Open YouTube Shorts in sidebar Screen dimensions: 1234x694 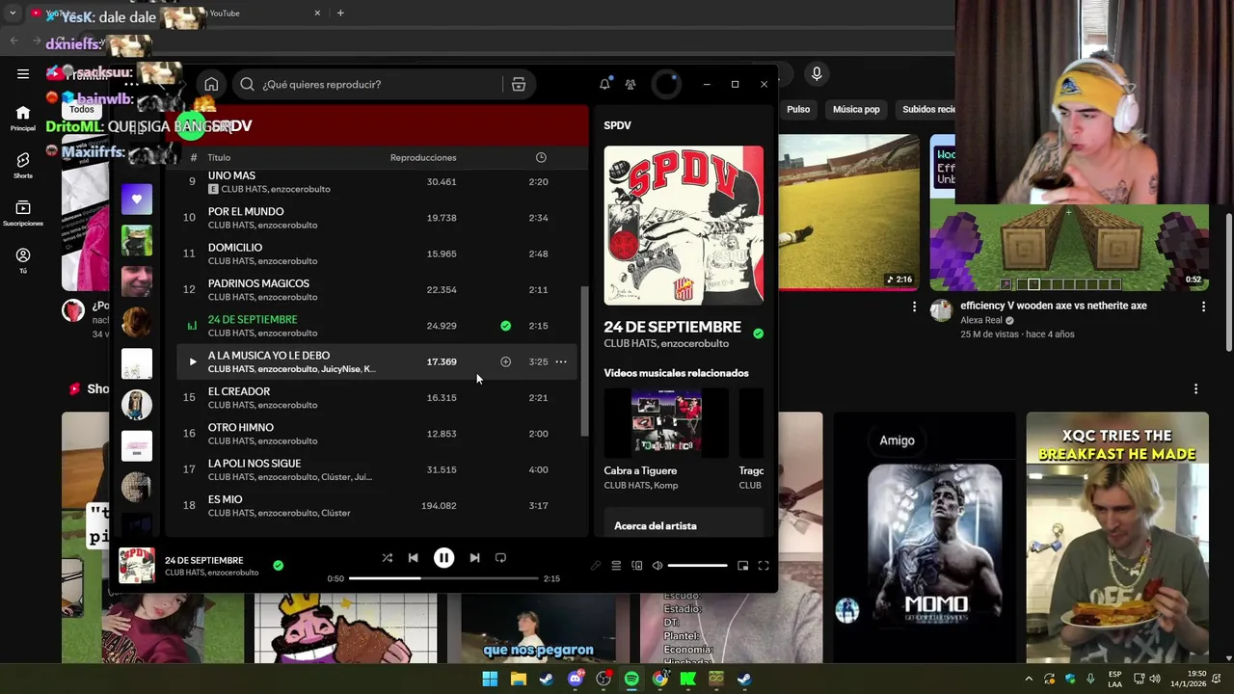pyautogui.click(x=23, y=166)
